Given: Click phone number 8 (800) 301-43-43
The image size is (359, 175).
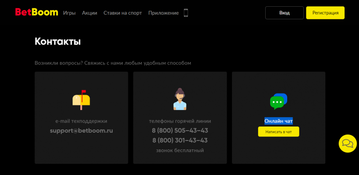Looking at the screenshot, I should pos(180,140).
